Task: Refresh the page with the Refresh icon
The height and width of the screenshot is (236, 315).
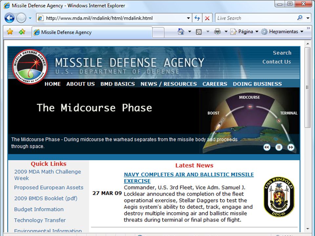Action: coord(197,18)
